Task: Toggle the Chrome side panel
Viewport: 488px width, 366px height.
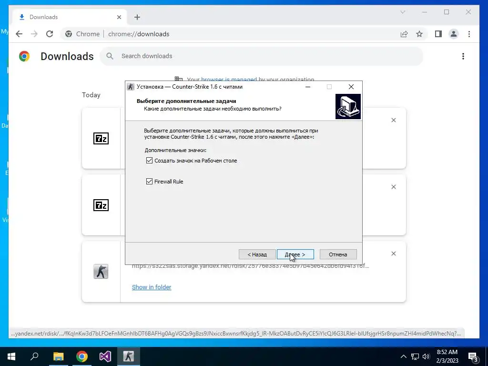Action: click(438, 34)
